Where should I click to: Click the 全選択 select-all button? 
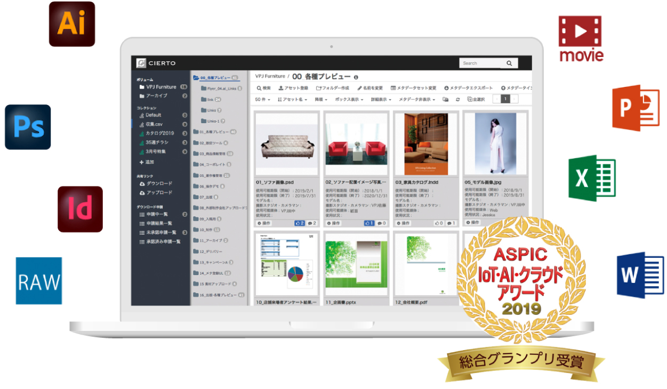[476, 100]
